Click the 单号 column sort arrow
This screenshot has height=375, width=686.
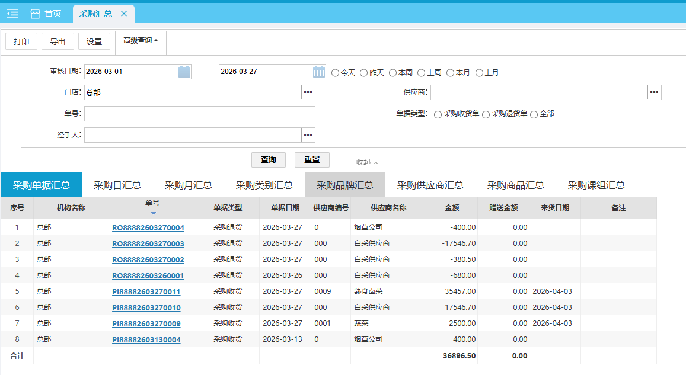(152, 213)
